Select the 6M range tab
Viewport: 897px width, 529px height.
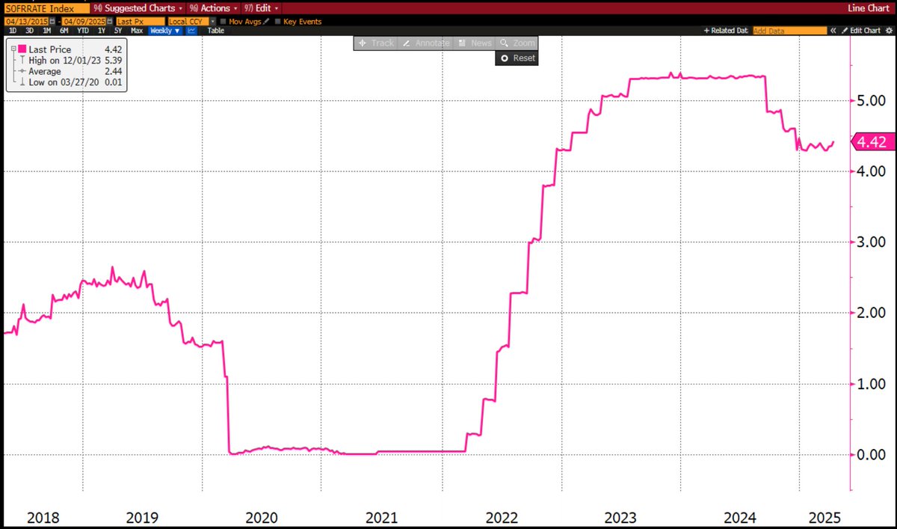pos(64,31)
